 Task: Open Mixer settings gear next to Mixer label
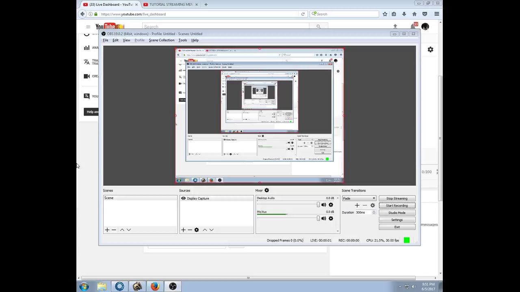point(267,190)
